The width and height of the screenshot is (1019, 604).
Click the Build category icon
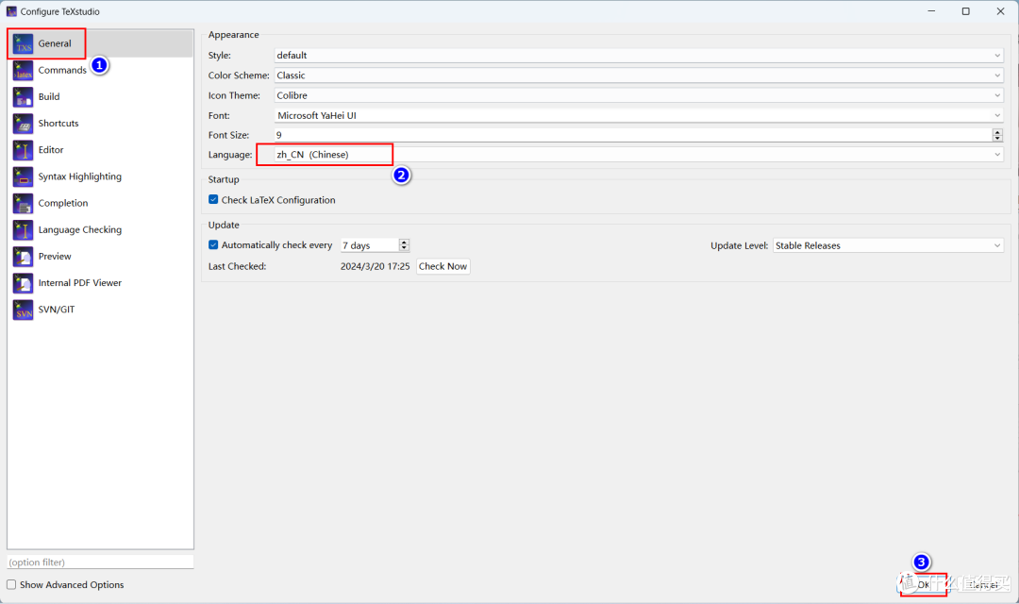click(23, 97)
